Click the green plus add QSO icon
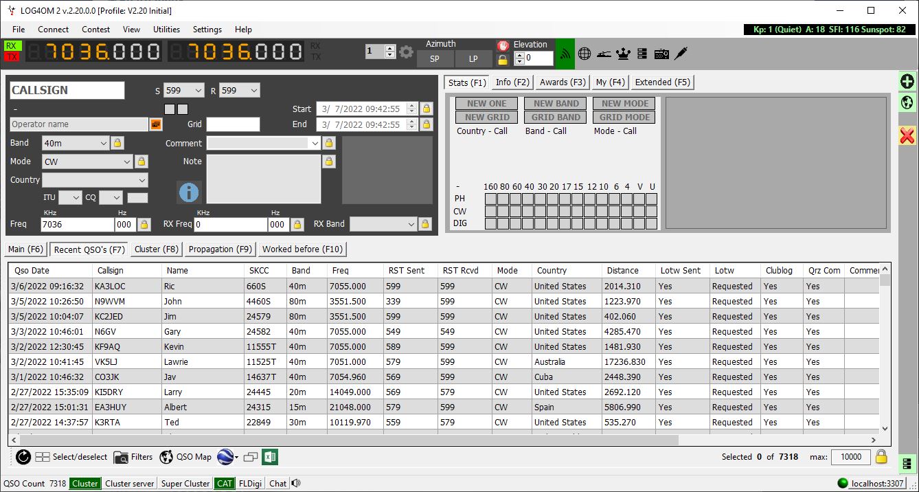This screenshot has height=492, width=919. click(x=907, y=81)
